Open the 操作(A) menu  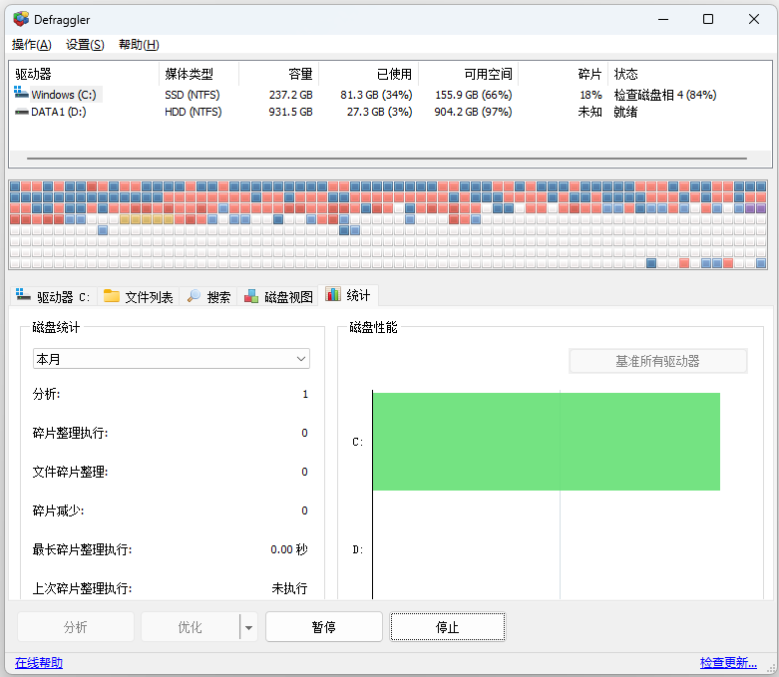point(31,45)
